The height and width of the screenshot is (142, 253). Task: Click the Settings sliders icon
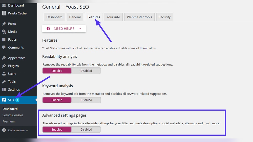pyautogui.click(x=4, y=90)
